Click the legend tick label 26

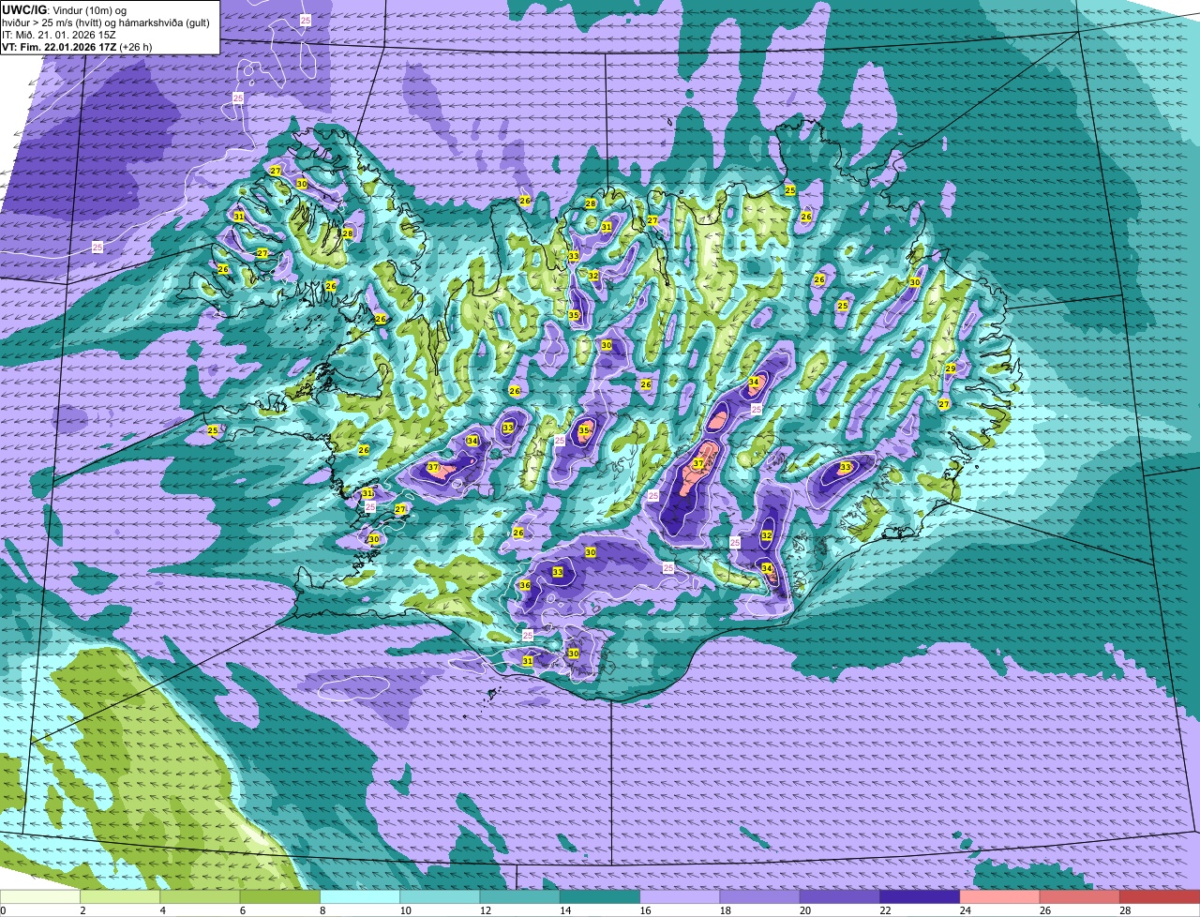1045,910
